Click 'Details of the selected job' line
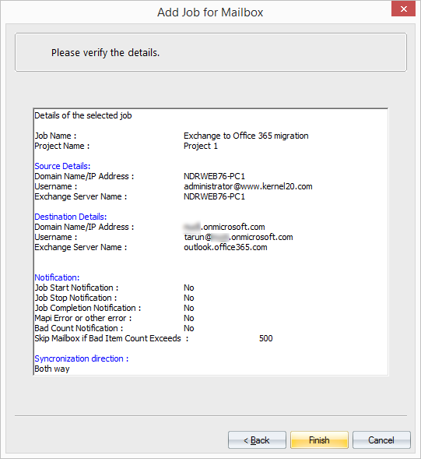The image size is (421, 459). 83,115
